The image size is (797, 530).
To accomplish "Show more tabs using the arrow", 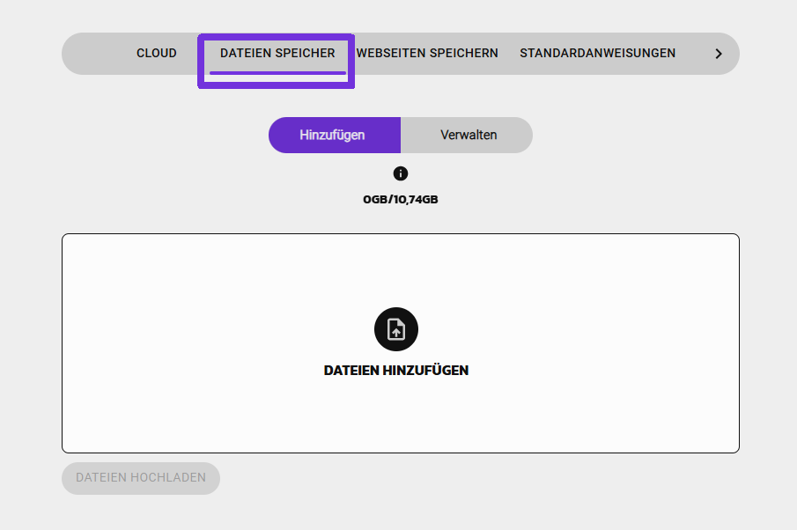I will point(719,54).
